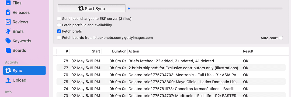This screenshot has width=291, height=97.
Task: Click the sync progress bar
Action: [205, 8]
